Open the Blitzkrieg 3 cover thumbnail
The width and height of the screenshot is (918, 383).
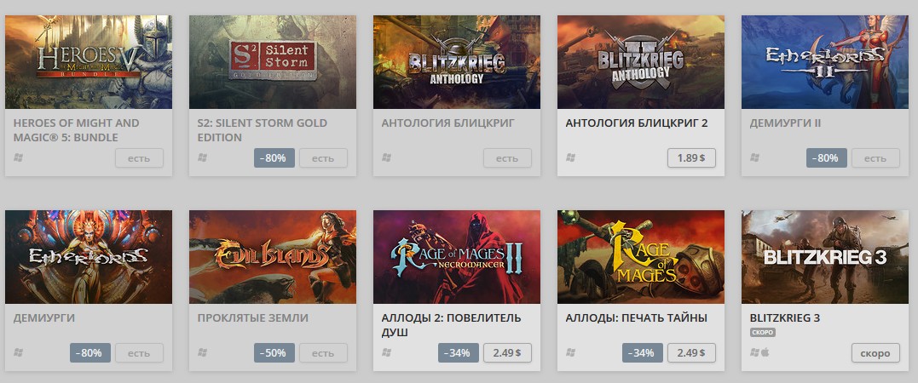825,257
